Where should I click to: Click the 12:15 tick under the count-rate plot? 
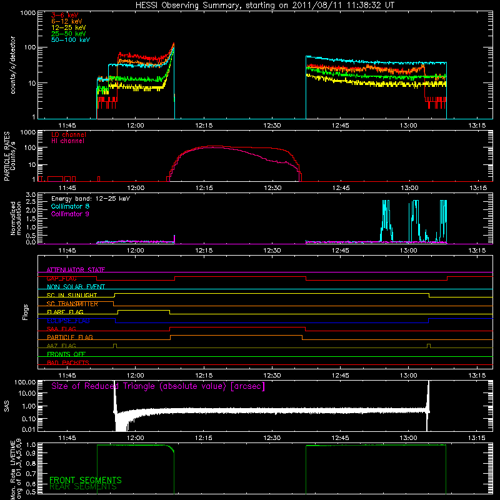(x=204, y=126)
